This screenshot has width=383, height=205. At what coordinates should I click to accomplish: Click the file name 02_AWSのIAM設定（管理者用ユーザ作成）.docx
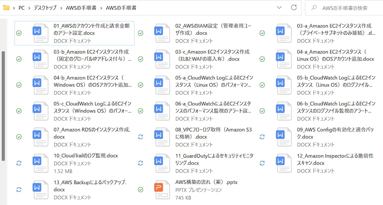(x=213, y=29)
